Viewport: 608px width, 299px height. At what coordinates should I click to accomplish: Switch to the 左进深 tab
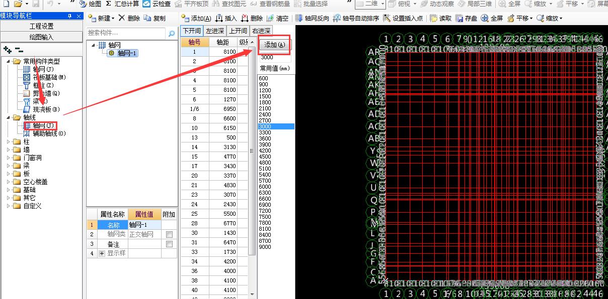pyautogui.click(x=214, y=31)
